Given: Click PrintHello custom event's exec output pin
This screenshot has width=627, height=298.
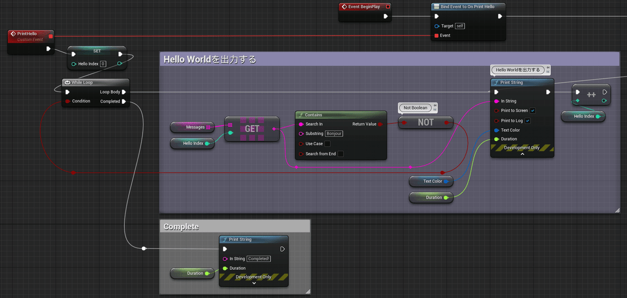Looking at the screenshot, I should [x=49, y=49].
